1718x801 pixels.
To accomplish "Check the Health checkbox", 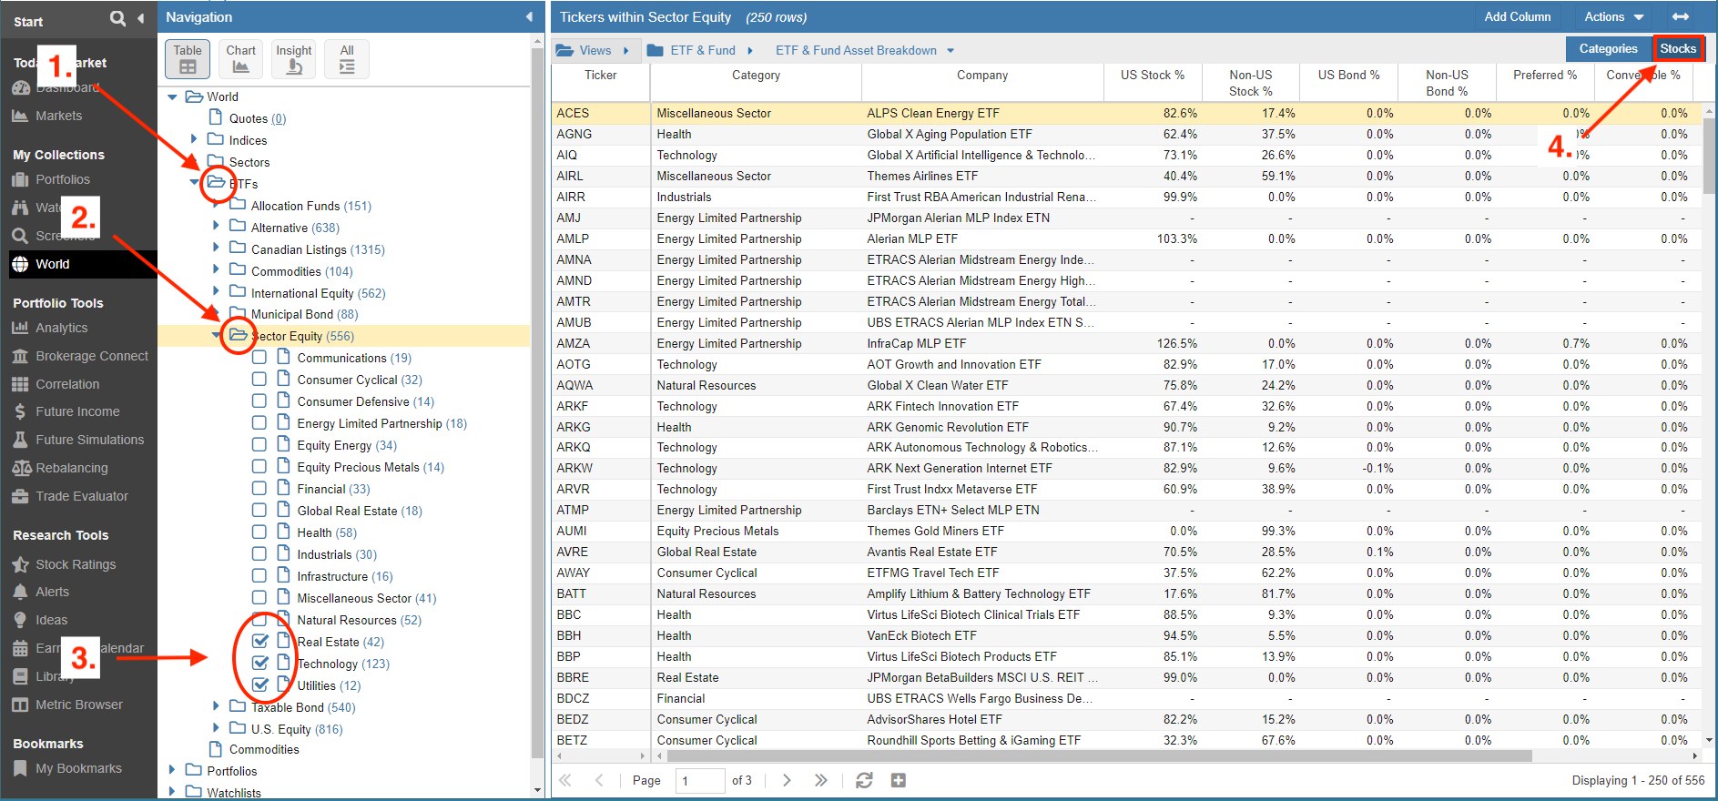I will click(x=259, y=532).
